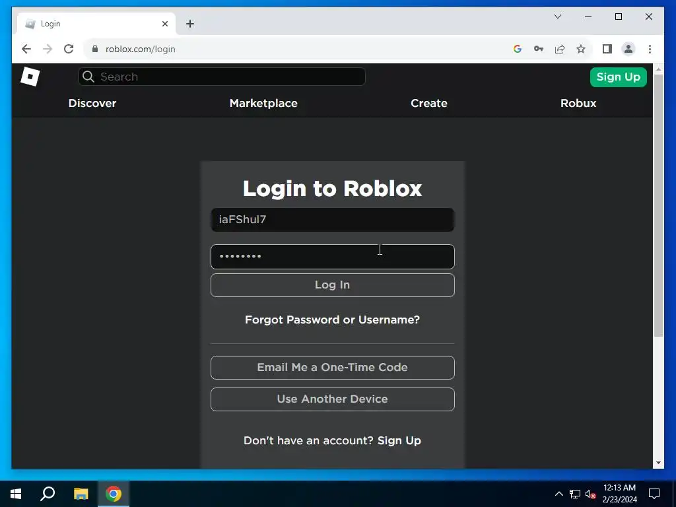This screenshot has width=676, height=507.
Task: Focus the Roblox Search field
Action: (222, 77)
